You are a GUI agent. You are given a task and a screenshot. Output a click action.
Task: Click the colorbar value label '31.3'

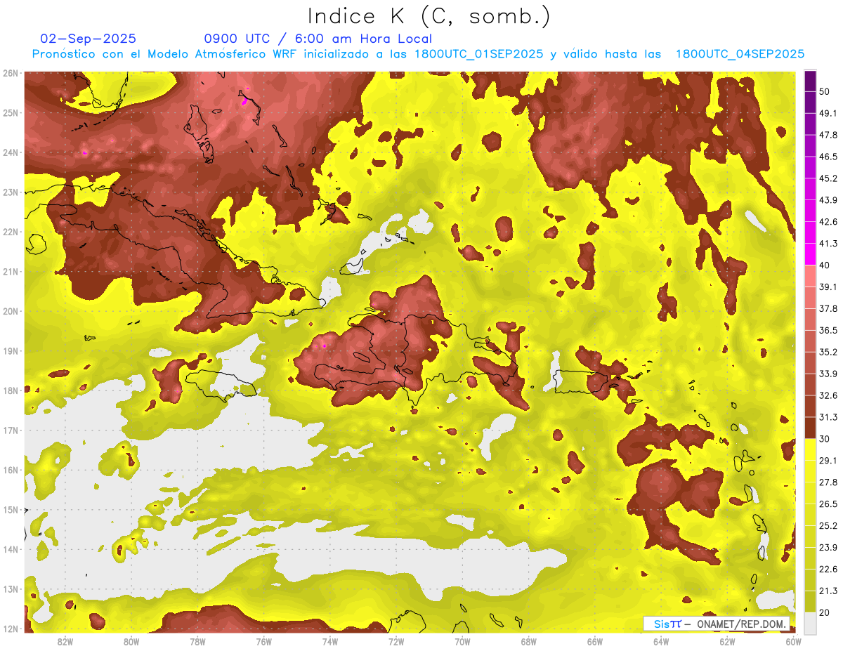pos(828,418)
